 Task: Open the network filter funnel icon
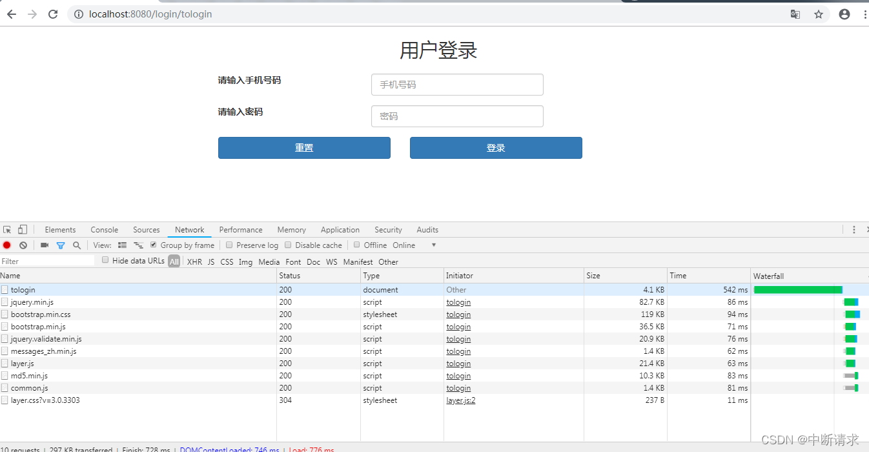61,245
